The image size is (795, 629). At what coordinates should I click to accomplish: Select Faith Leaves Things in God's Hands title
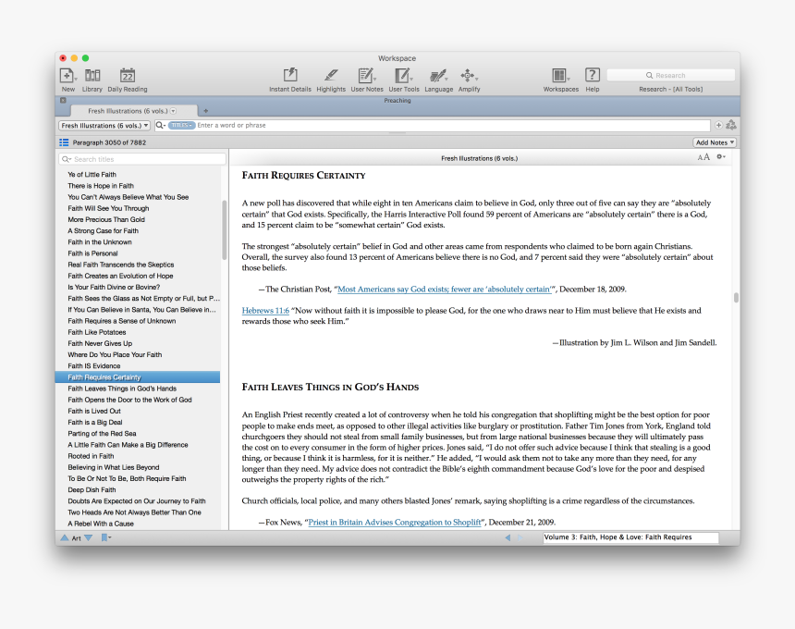click(122, 388)
